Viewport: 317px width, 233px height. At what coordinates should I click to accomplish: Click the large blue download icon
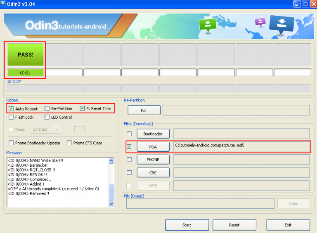[282, 25]
